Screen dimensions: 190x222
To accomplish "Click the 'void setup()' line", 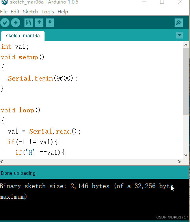I will pos(23,57).
